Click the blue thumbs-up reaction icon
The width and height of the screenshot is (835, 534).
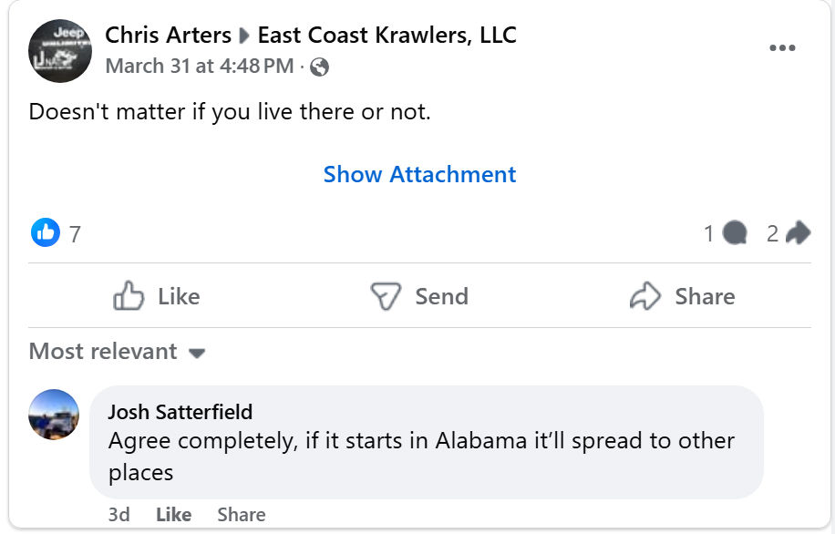click(x=46, y=232)
